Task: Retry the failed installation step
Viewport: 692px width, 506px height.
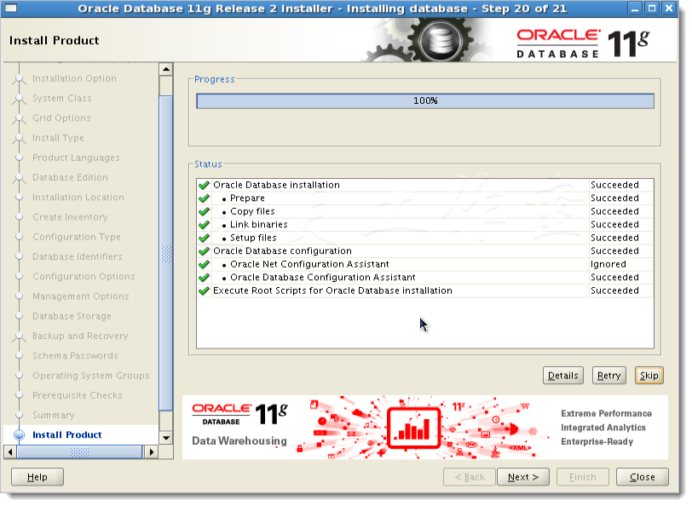Action: [608, 375]
